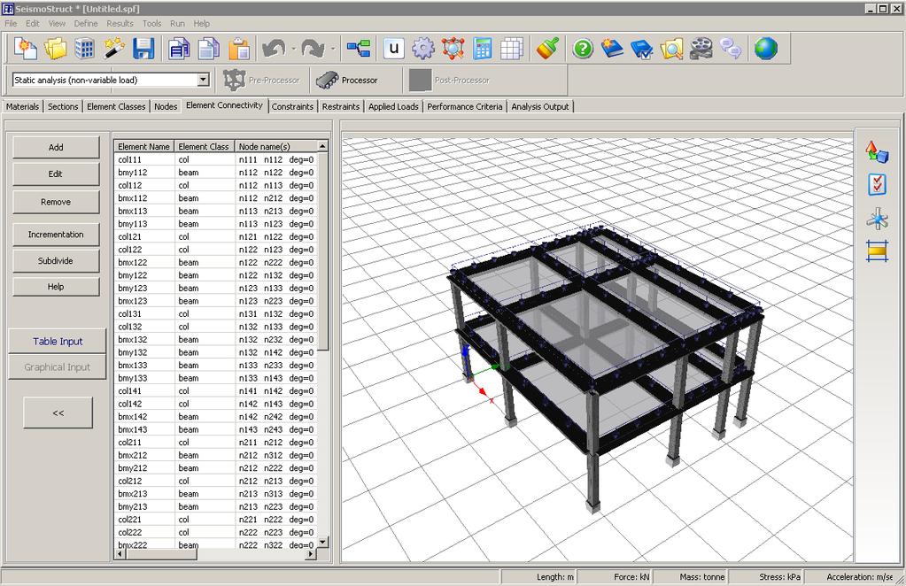The height and width of the screenshot is (586, 906).
Task: Sort by the Element Class column header
Action: [204, 147]
